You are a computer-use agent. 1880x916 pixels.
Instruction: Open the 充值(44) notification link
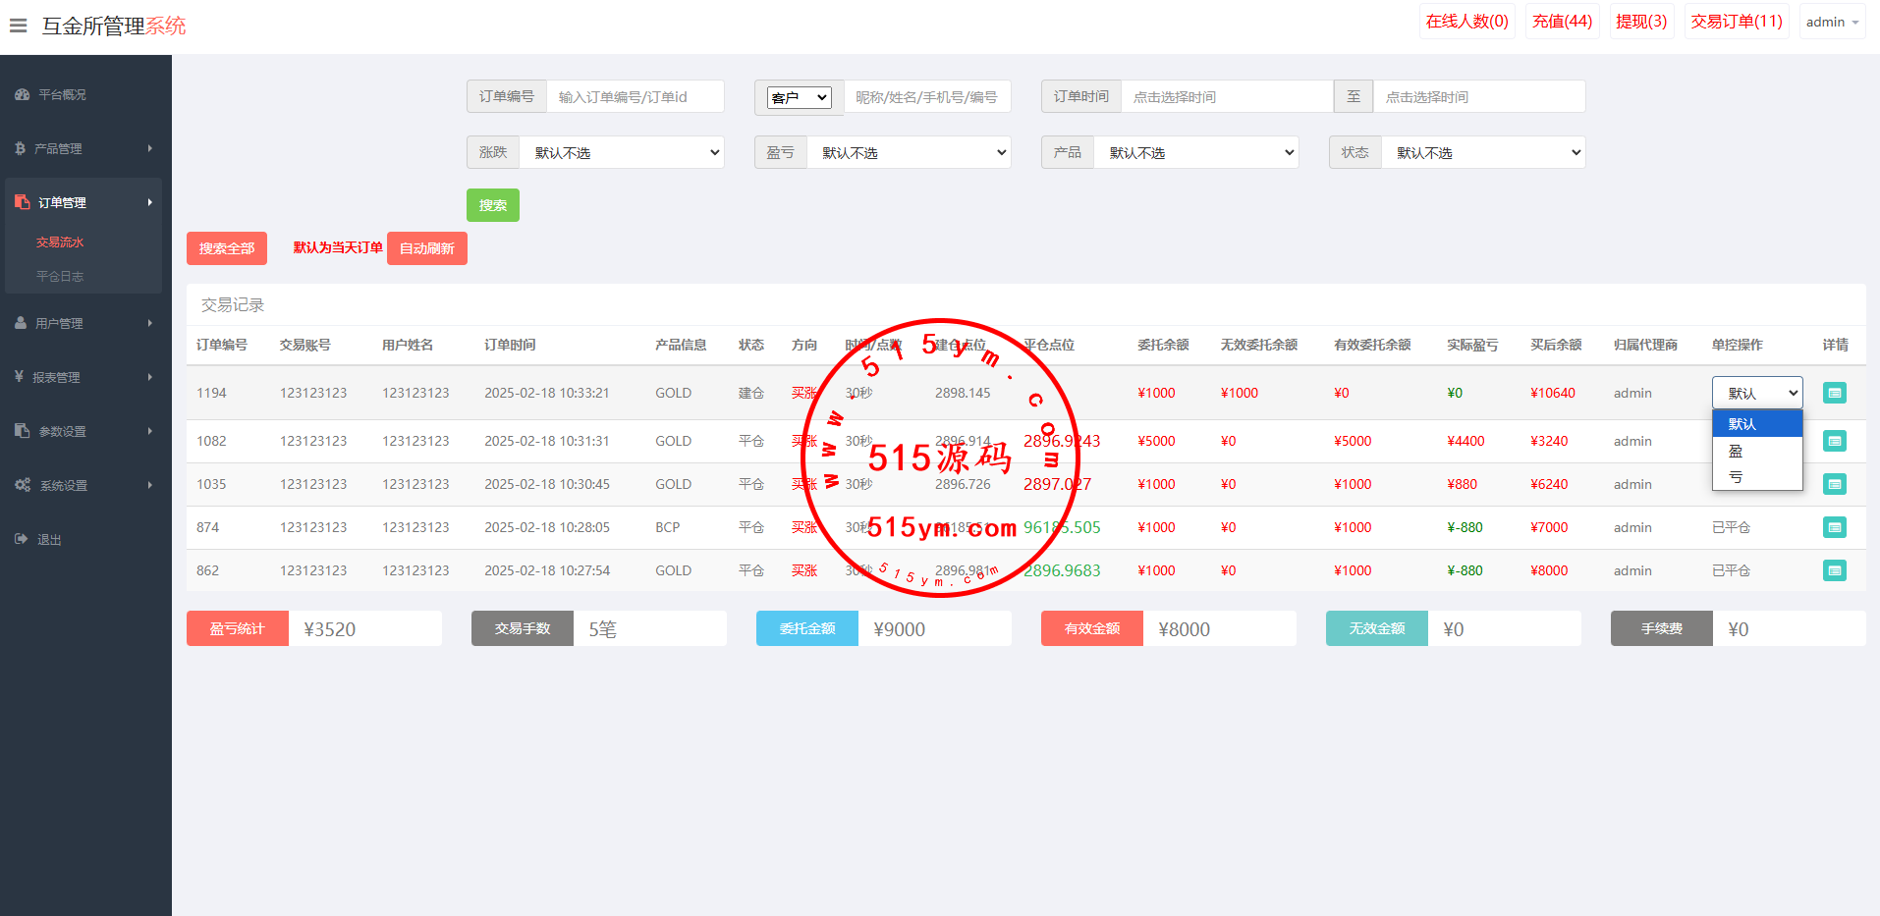tap(1562, 22)
